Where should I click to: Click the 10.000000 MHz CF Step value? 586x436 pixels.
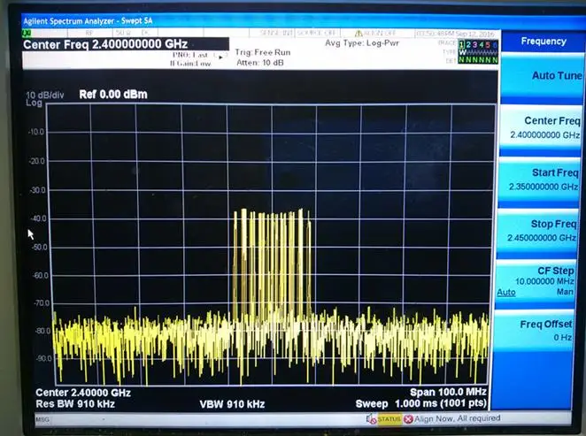coord(544,281)
